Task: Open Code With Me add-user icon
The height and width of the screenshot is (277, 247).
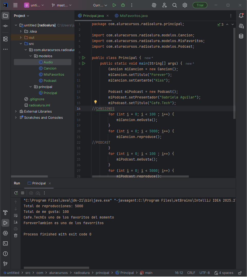Action: coord(164,5)
